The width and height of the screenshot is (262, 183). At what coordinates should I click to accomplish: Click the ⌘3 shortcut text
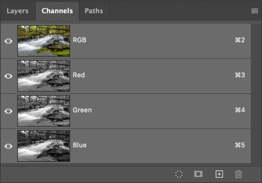coord(240,75)
